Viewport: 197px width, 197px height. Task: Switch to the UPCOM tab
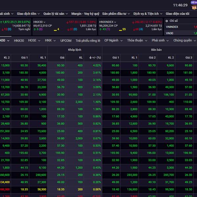click(66, 40)
